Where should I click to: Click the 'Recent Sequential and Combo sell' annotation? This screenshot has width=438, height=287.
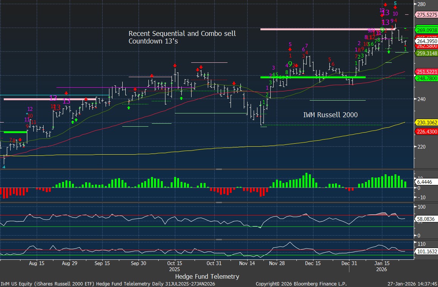(x=182, y=34)
